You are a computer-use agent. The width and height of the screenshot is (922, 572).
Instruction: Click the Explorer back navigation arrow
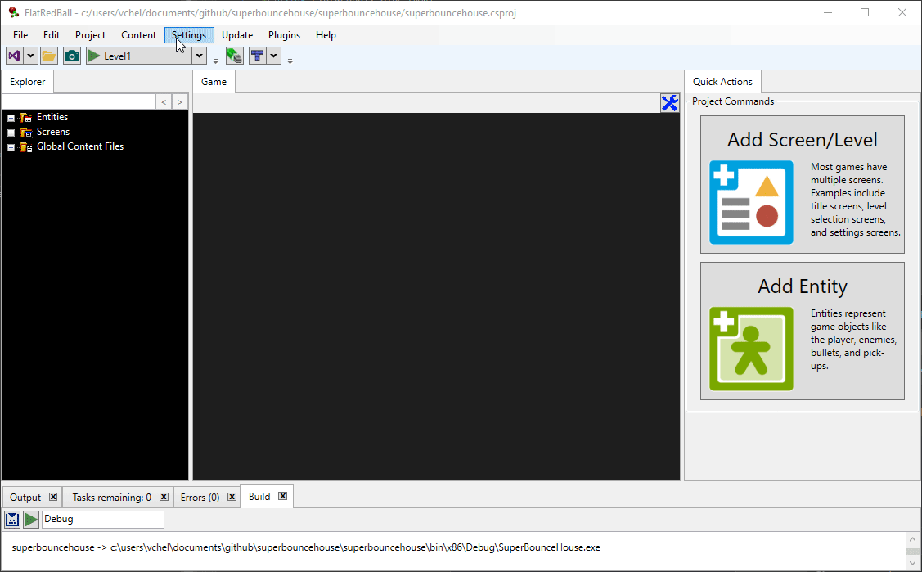pos(164,101)
